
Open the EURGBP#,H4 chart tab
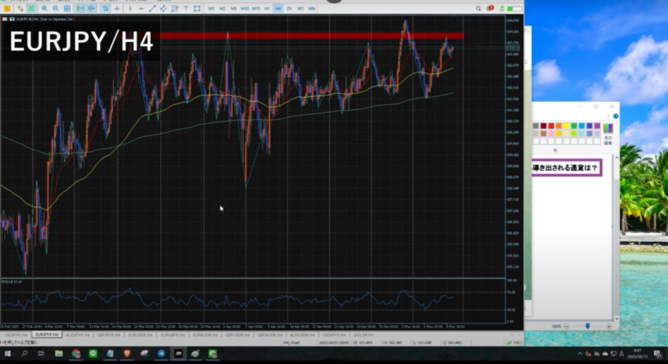pos(173,335)
